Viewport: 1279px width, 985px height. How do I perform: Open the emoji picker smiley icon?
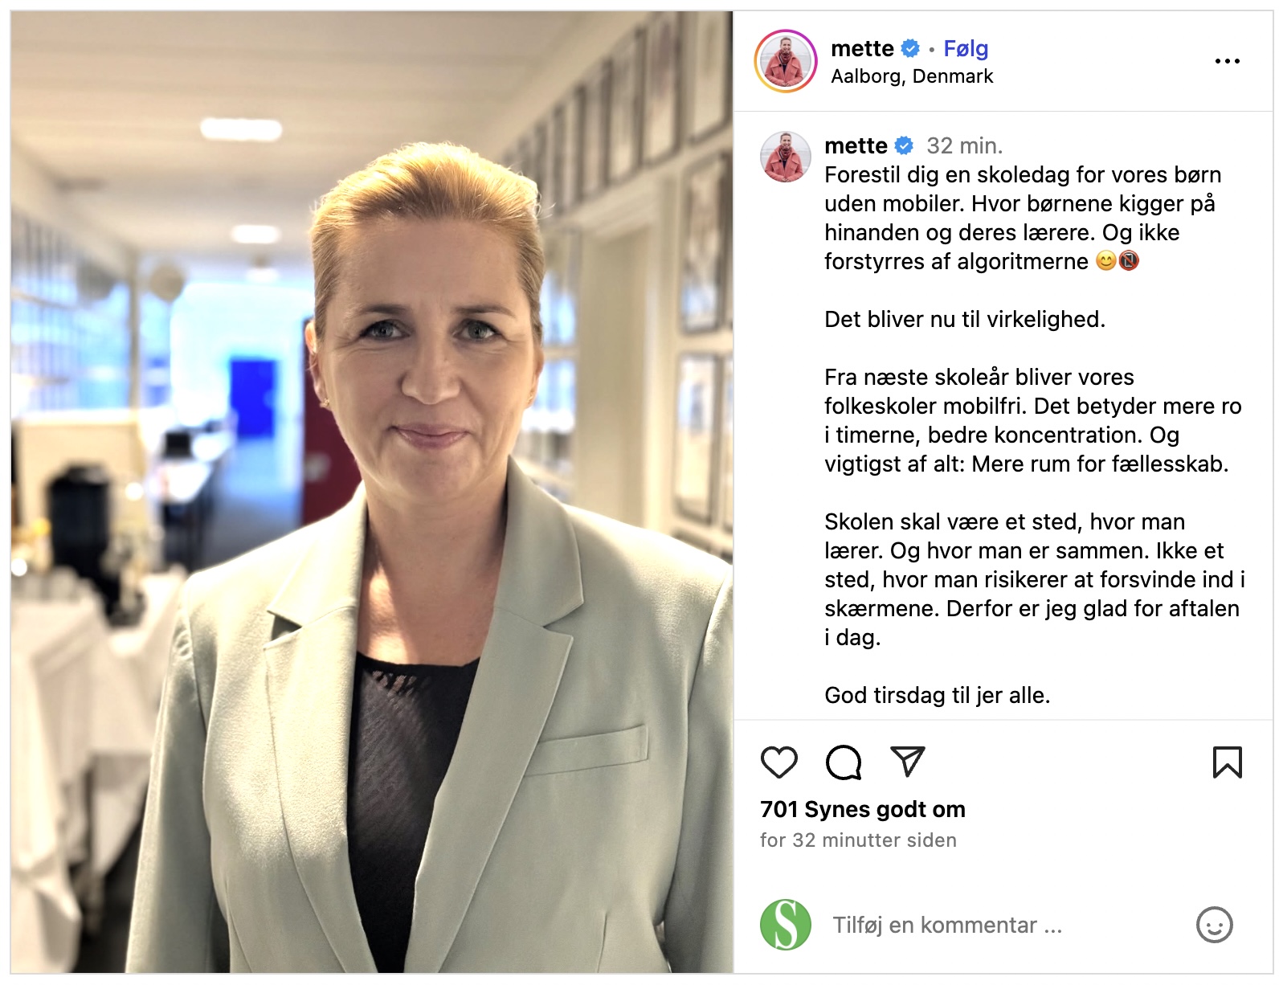point(1214,925)
